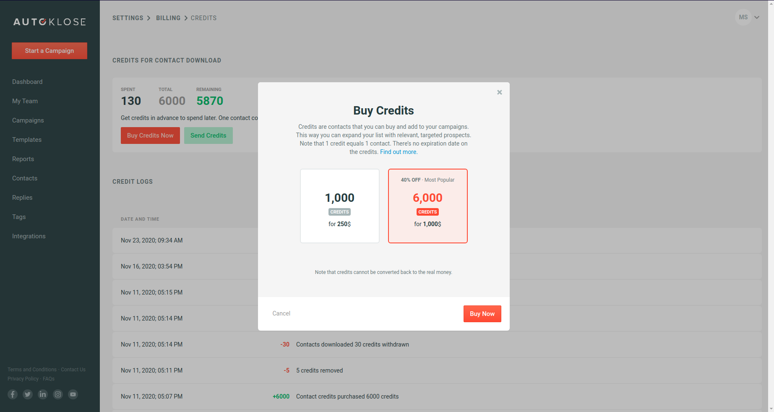Open the Facebook social icon
The height and width of the screenshot is (412, 774).
click(x=13, y=394)
